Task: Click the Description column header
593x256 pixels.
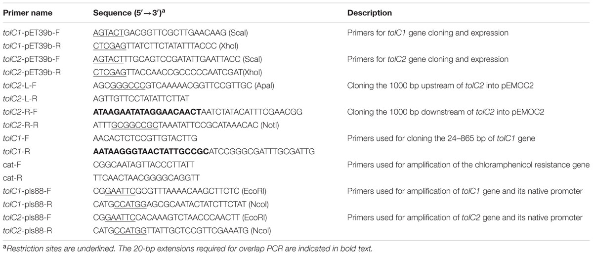Action: (x=370, y=13)
